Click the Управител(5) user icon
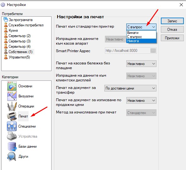The height and width of the screenshot is (170, 186). coord(6,57)
